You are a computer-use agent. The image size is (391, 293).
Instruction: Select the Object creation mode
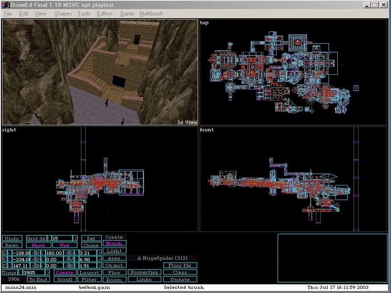114,265
